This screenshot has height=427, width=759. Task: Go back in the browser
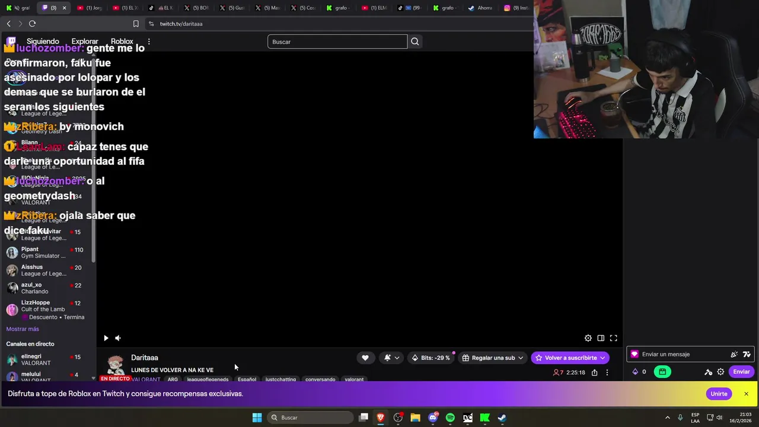click(8, 24)
